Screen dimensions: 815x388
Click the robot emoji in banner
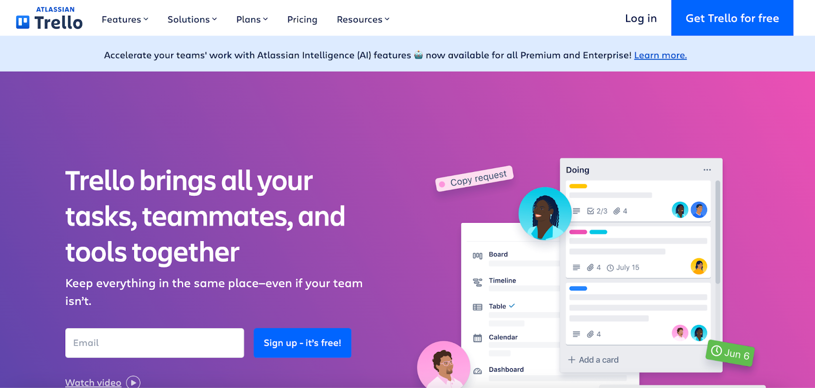(x=418, y=55)
